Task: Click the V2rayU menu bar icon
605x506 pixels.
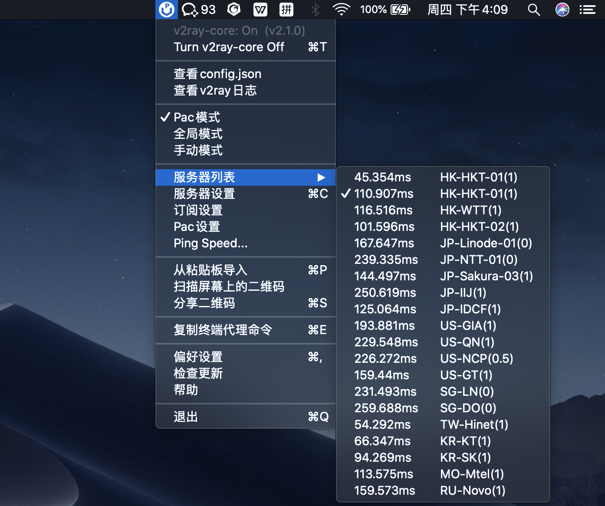Action: point(167,9)
